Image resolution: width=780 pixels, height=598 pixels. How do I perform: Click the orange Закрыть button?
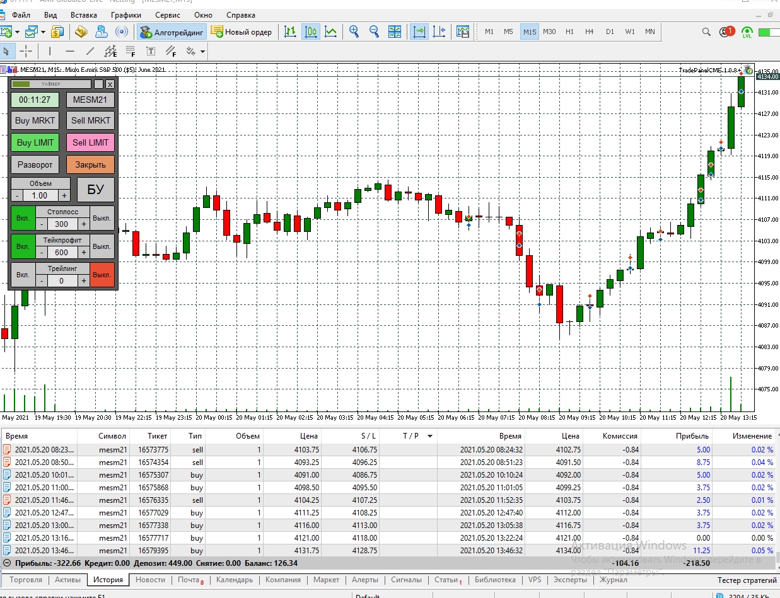pyautogui.click(x=90, y=164)
